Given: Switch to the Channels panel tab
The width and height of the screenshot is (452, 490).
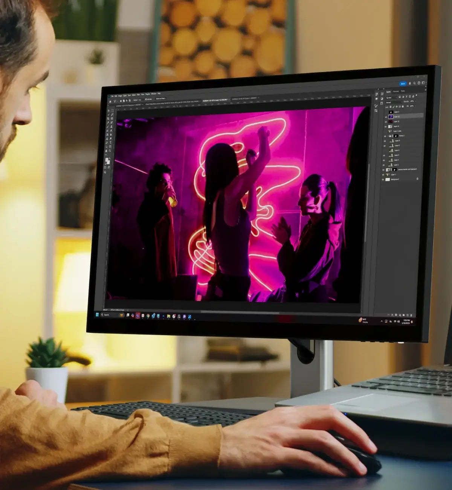Looking at the screenshot, I should (396, 92).
